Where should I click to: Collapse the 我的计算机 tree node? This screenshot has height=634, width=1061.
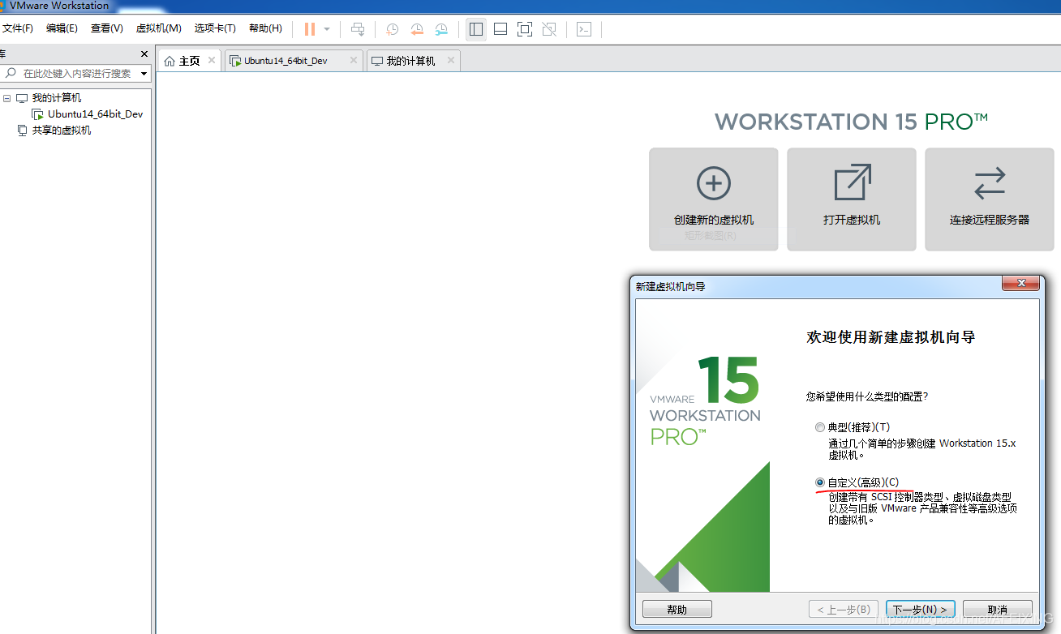(7, 98)
